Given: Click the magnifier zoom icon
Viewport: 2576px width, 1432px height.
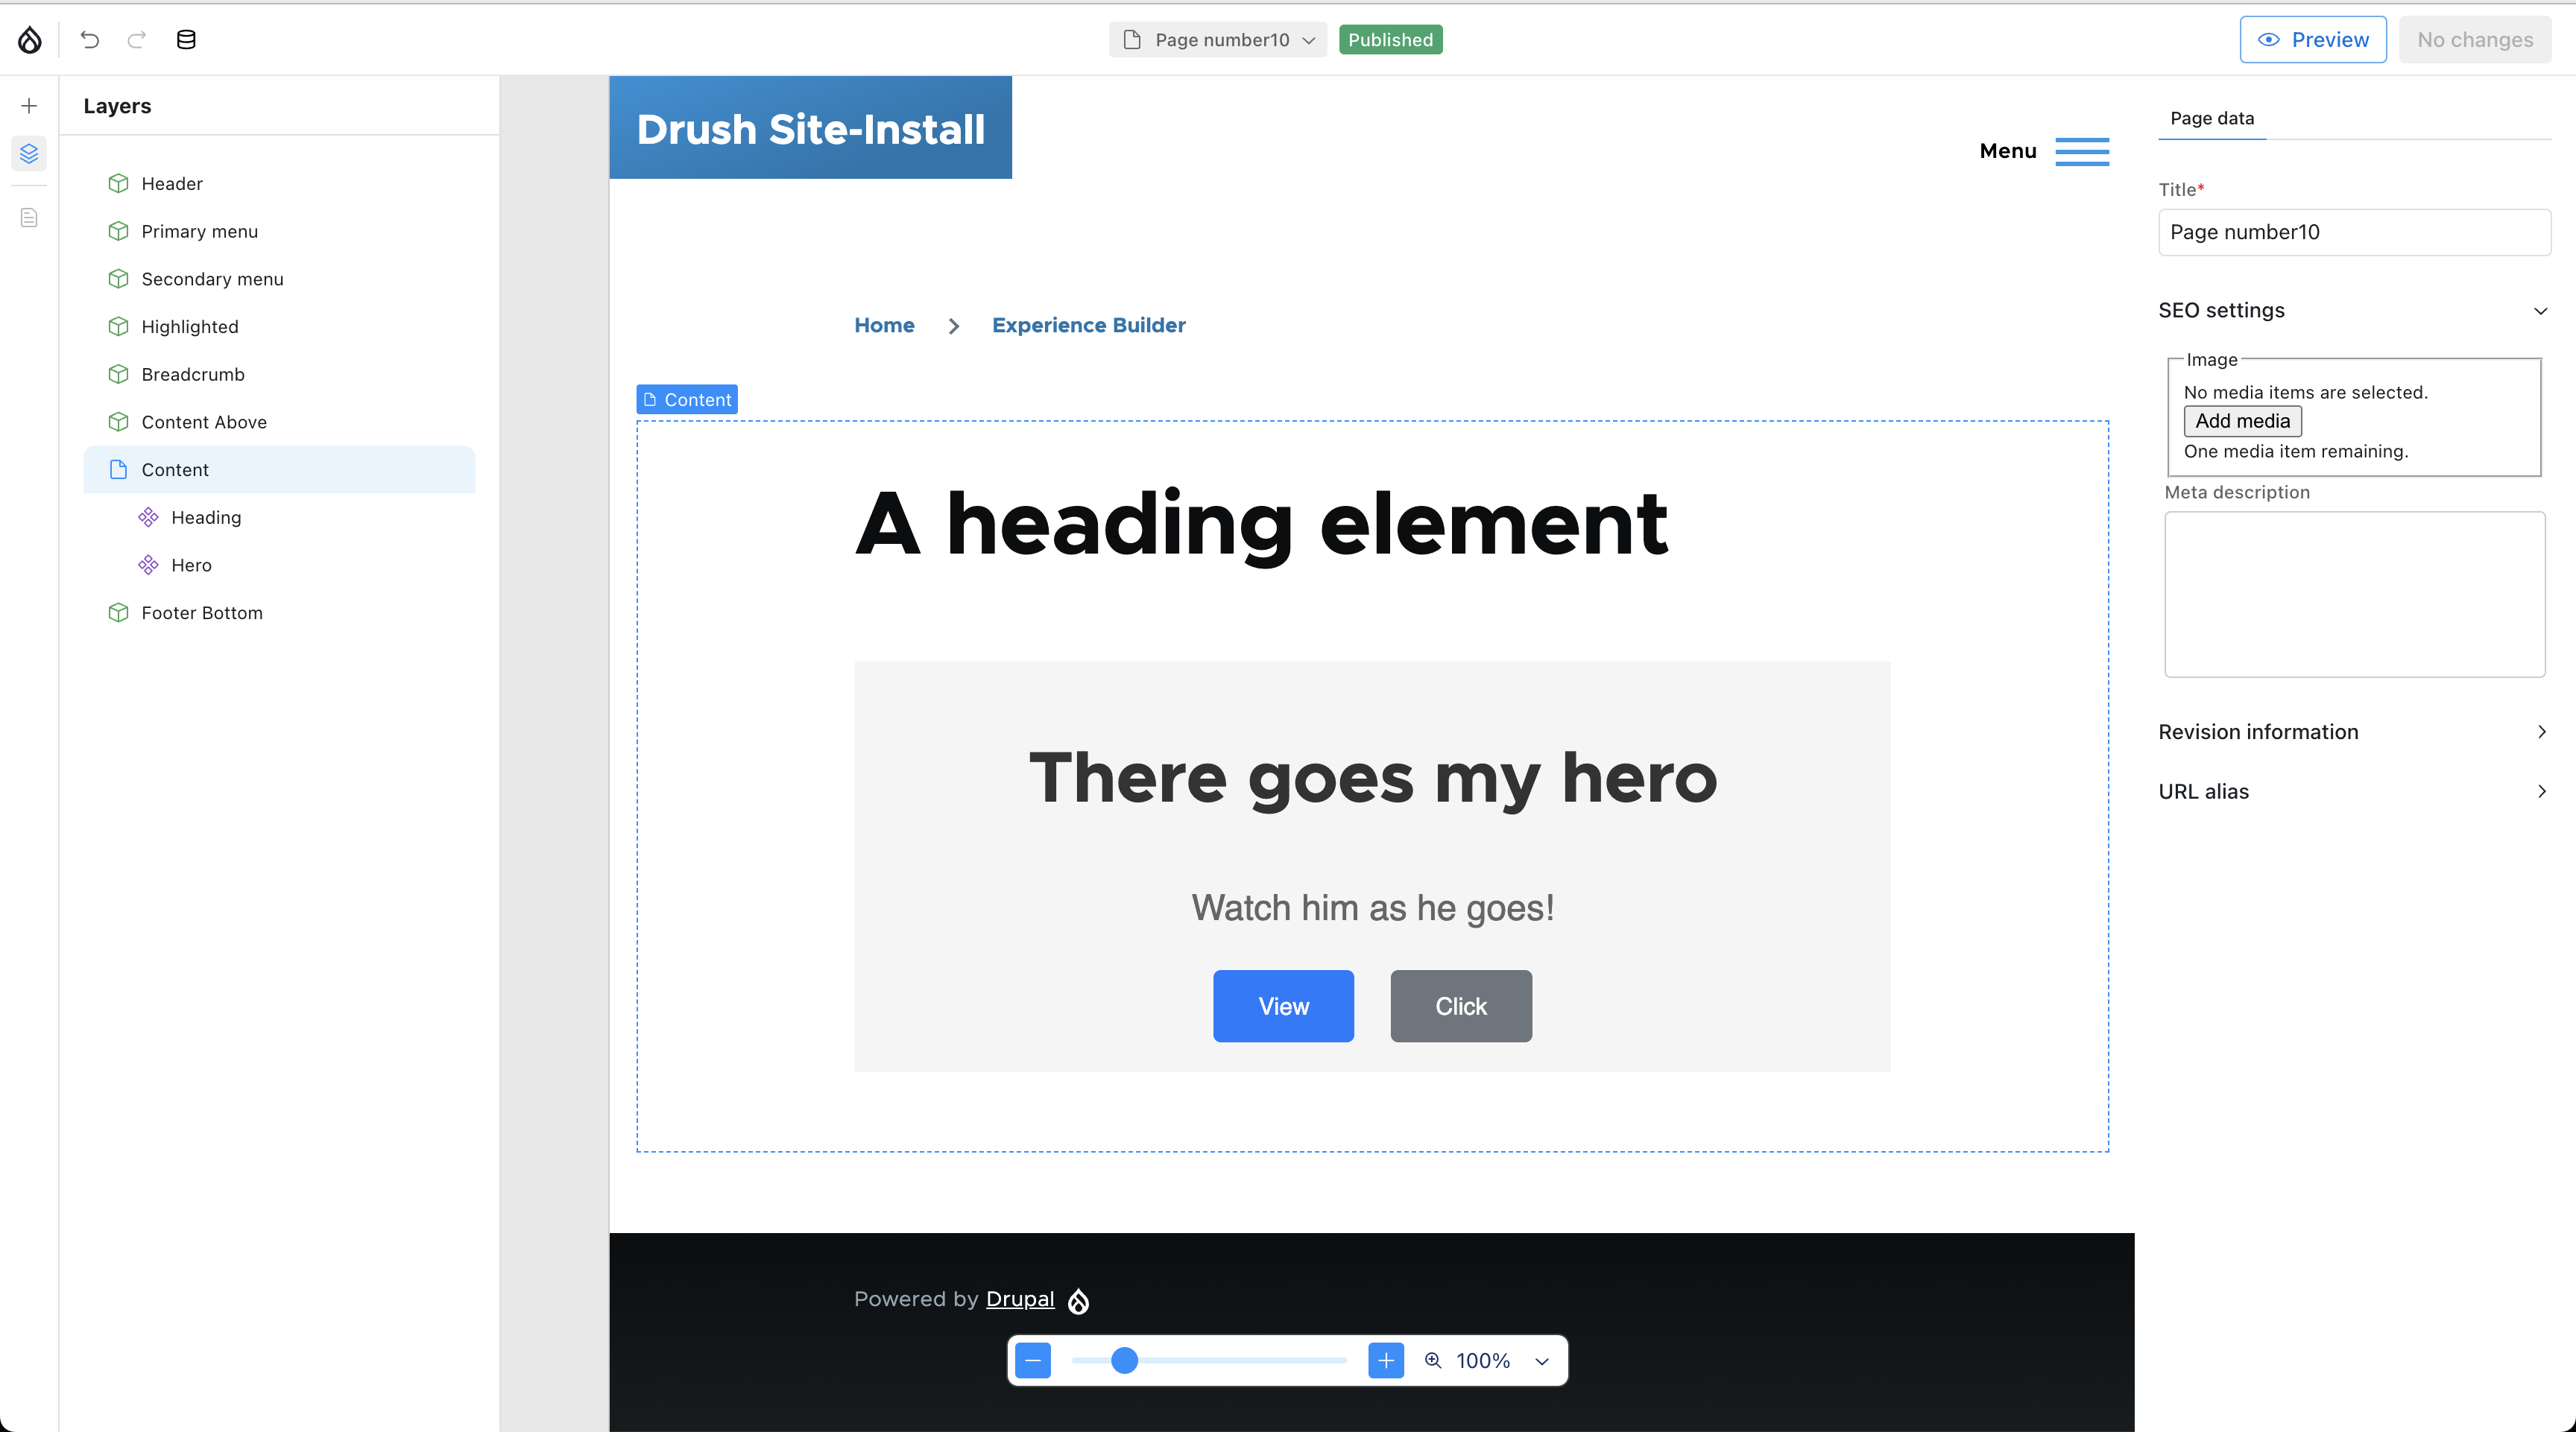Looking at the screenshot, I should tap(1433, 1361).
